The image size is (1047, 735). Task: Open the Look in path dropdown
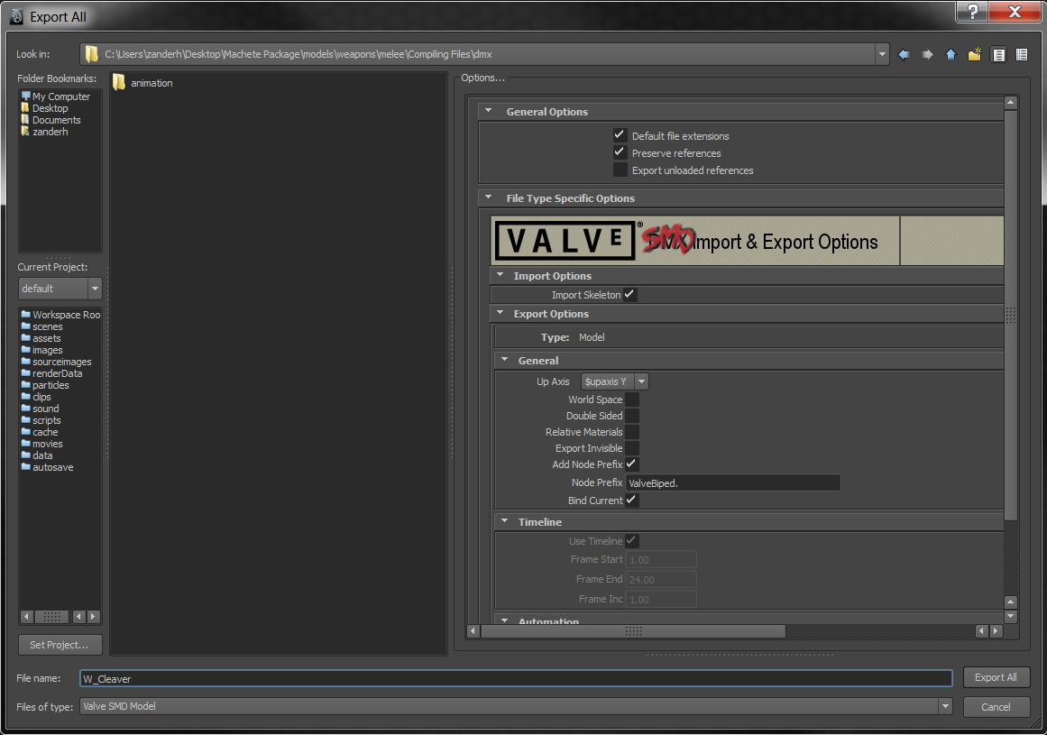pyautogui.click(x=882, y=54)
